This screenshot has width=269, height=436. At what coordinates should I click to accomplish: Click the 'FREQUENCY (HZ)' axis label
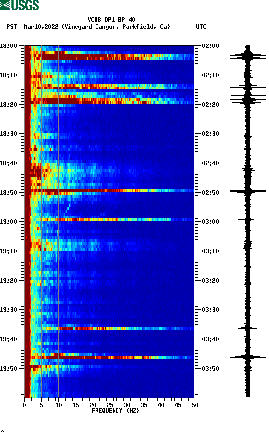coord(115,411)
